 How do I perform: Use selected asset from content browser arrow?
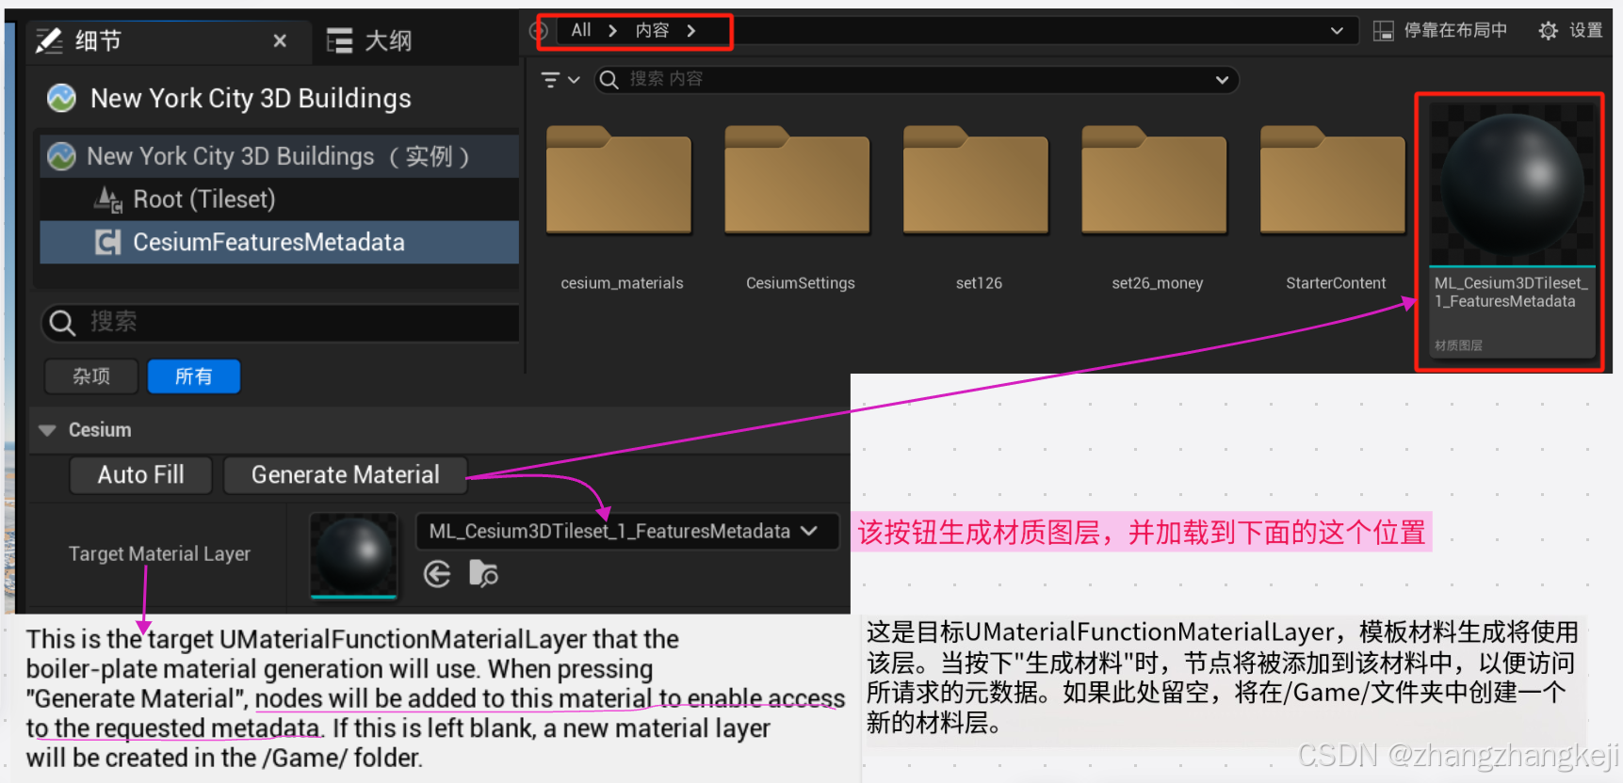[437, 574]
